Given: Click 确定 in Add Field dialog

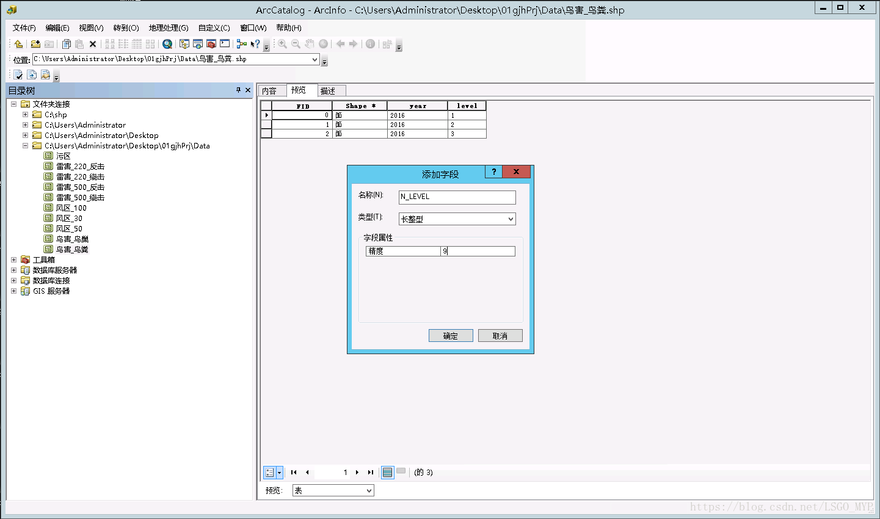Looking at the screenshot, I should pyautogui.click(x=451, y=336).
